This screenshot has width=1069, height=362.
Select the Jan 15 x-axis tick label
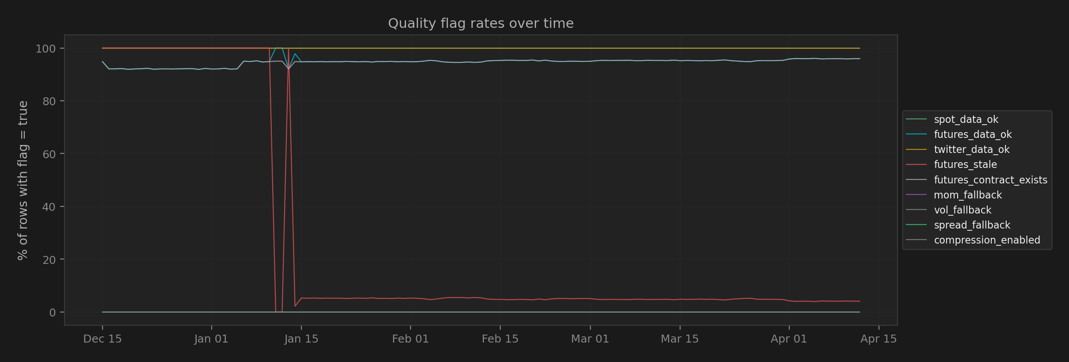tap(301, 339)
